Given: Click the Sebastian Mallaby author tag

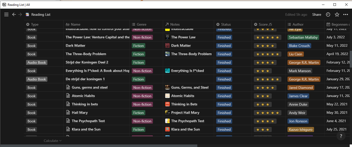Looking at the screenshot, I should (x=303, y=37).
